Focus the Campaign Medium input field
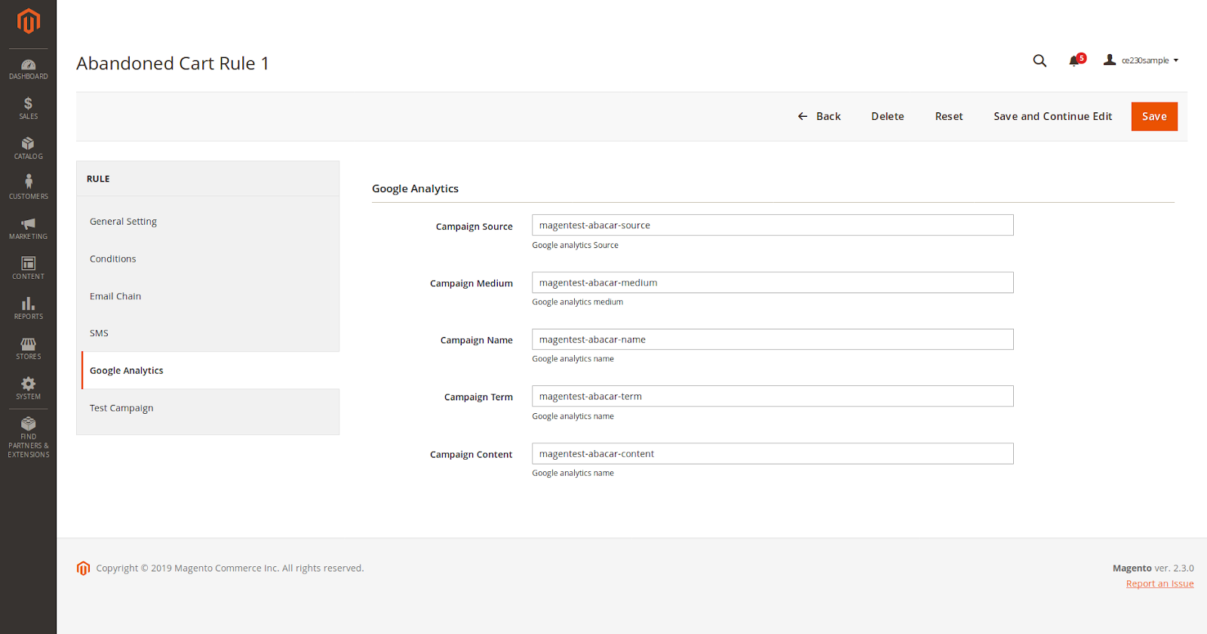1207x634 pixels. 772,283
